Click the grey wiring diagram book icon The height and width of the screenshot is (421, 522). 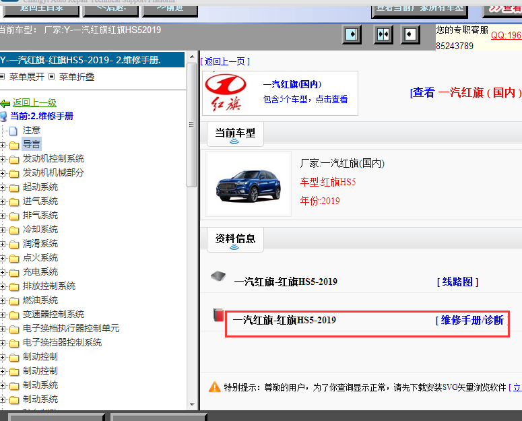coord(218,276)
